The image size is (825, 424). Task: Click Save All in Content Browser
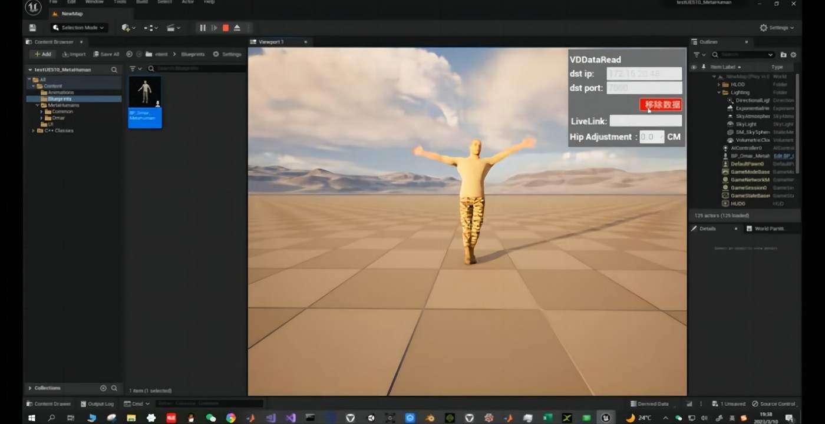[106, 54]
